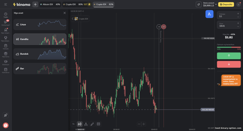Click the refresh balance icon

tap(199, 4)
